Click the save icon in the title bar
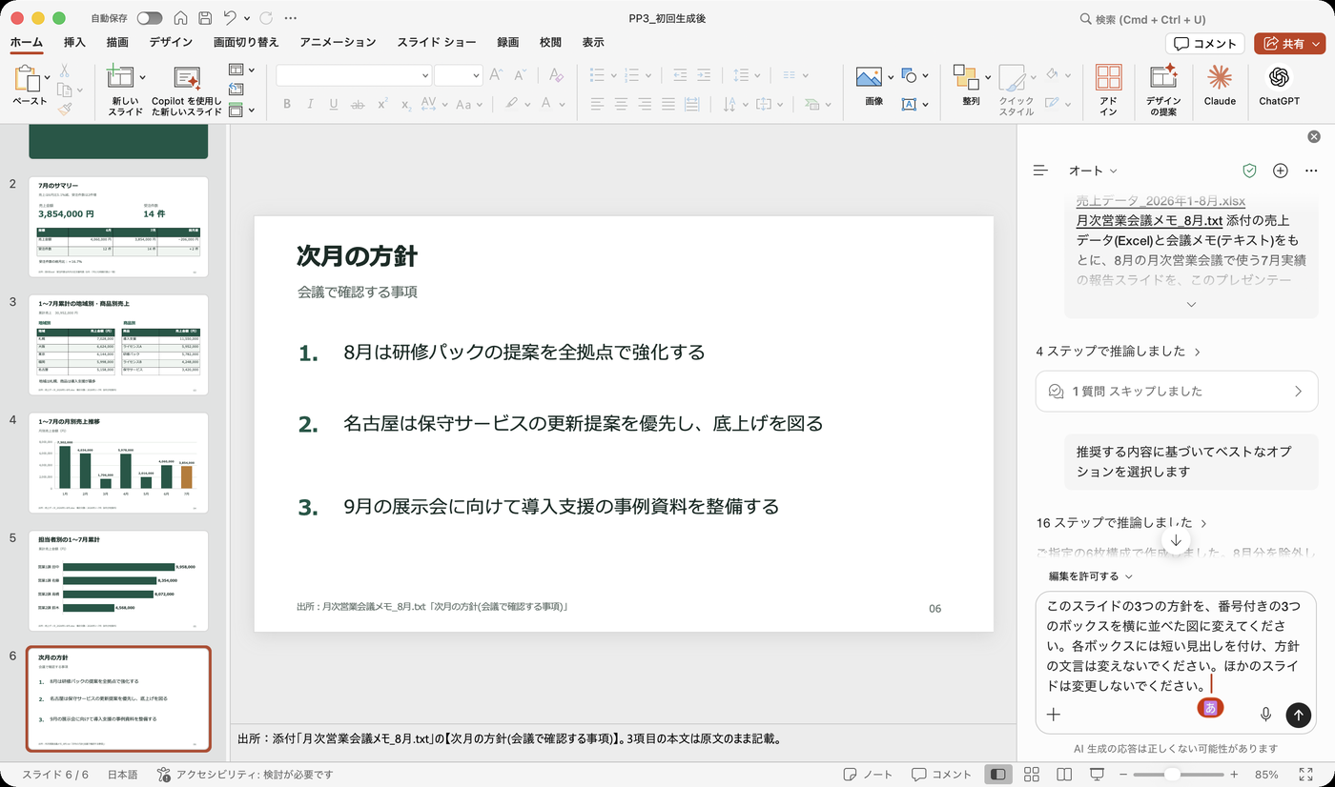 coord(205,18)
